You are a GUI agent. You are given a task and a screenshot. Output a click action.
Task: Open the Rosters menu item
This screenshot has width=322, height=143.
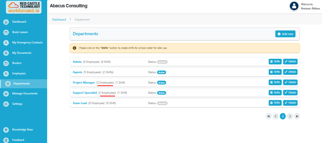pyautogui.click(x=17, y=63)
